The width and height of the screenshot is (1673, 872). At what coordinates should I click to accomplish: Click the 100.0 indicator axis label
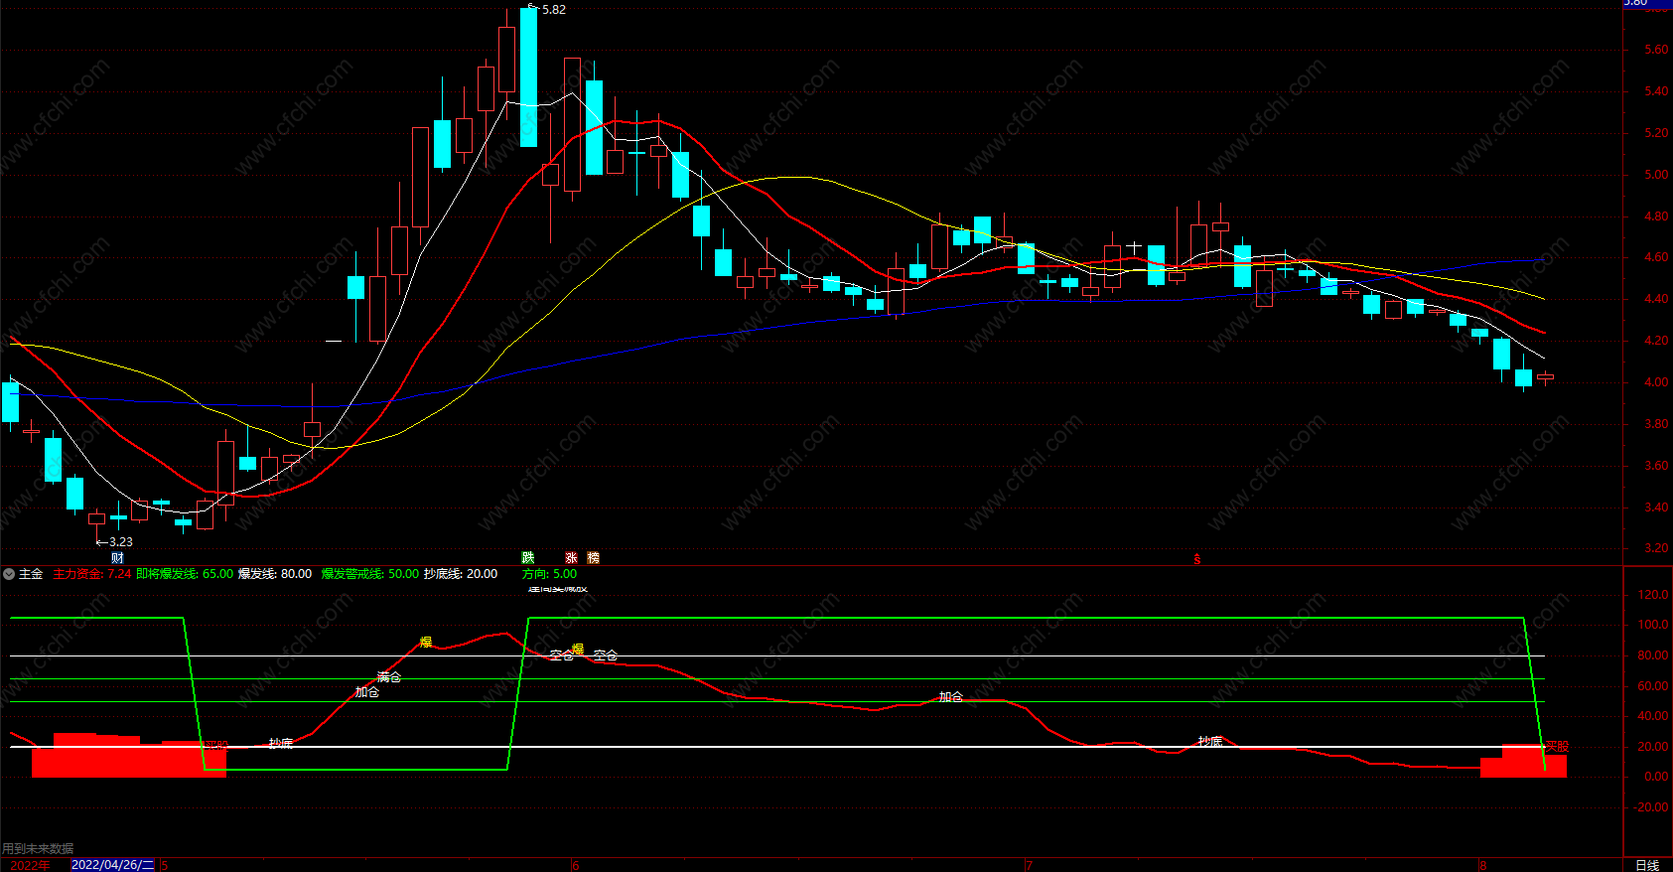tap(1653, 626)
